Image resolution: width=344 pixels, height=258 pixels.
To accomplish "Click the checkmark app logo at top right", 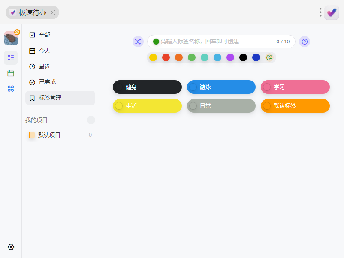I will (x=332, y=12).
